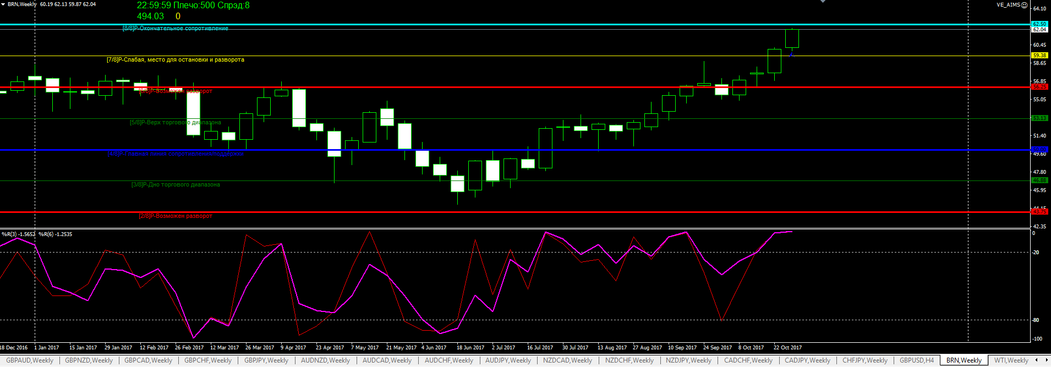Switch to WTI,Weekly chart tab

(x=1011, y=360)
